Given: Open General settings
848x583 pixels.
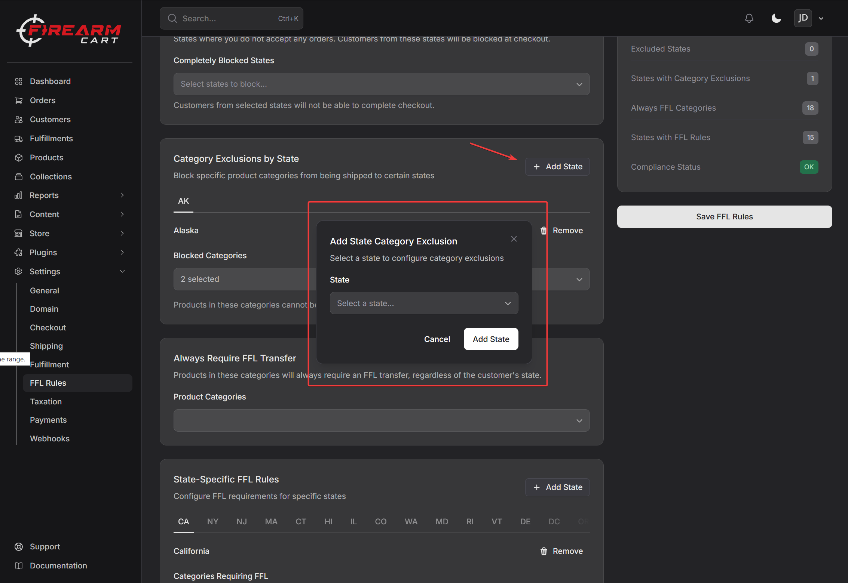Looking at the screenshot, I should click(45, 291).
